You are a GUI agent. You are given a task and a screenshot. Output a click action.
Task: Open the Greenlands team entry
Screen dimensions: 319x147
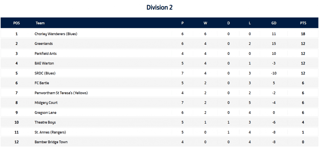tap(44, 44)
